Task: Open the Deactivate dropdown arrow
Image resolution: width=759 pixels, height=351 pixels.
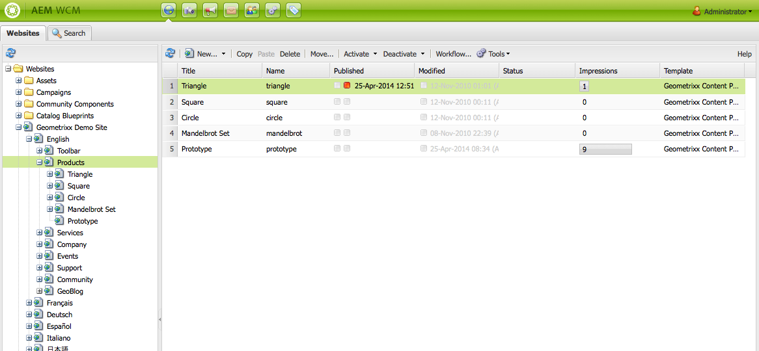Action: (422, 54)
